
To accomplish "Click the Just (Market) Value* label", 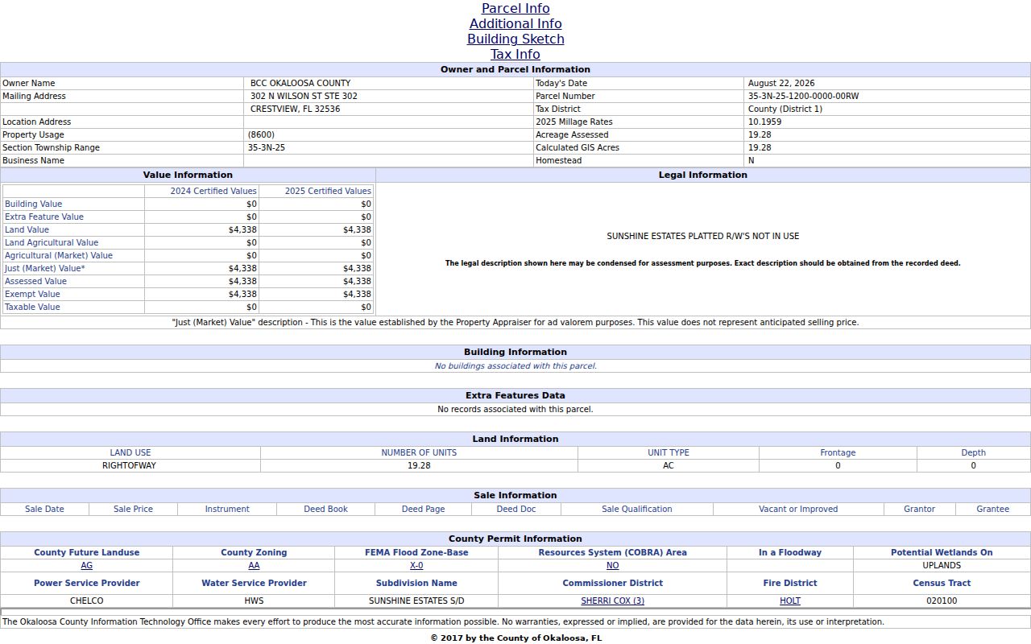I will pyautogui.click(x=45, y=269).
